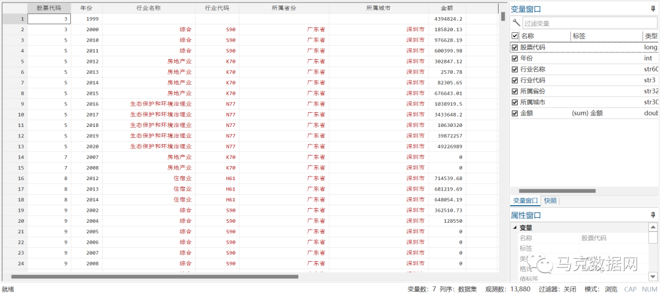
Task: Uncheck the 股票代码 variable checkbox
Action: coord(515,48)
